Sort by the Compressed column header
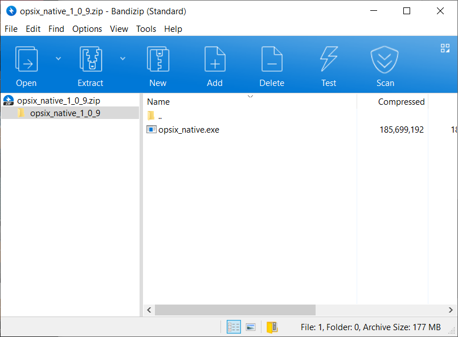The width and height of the screenshot is (458, 337). coord(401,101)
